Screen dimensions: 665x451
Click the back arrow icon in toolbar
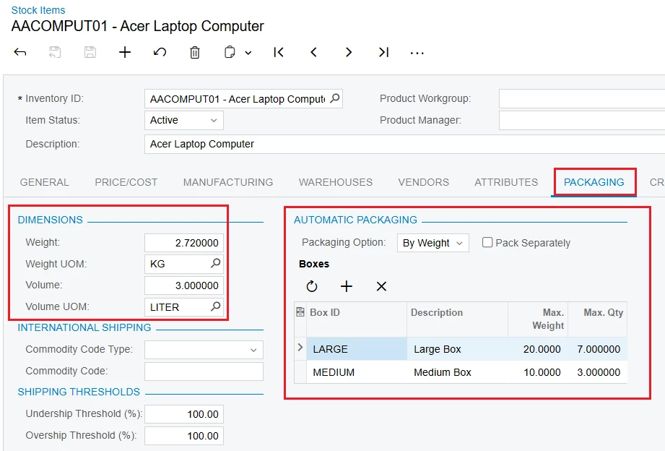point(20,52)
